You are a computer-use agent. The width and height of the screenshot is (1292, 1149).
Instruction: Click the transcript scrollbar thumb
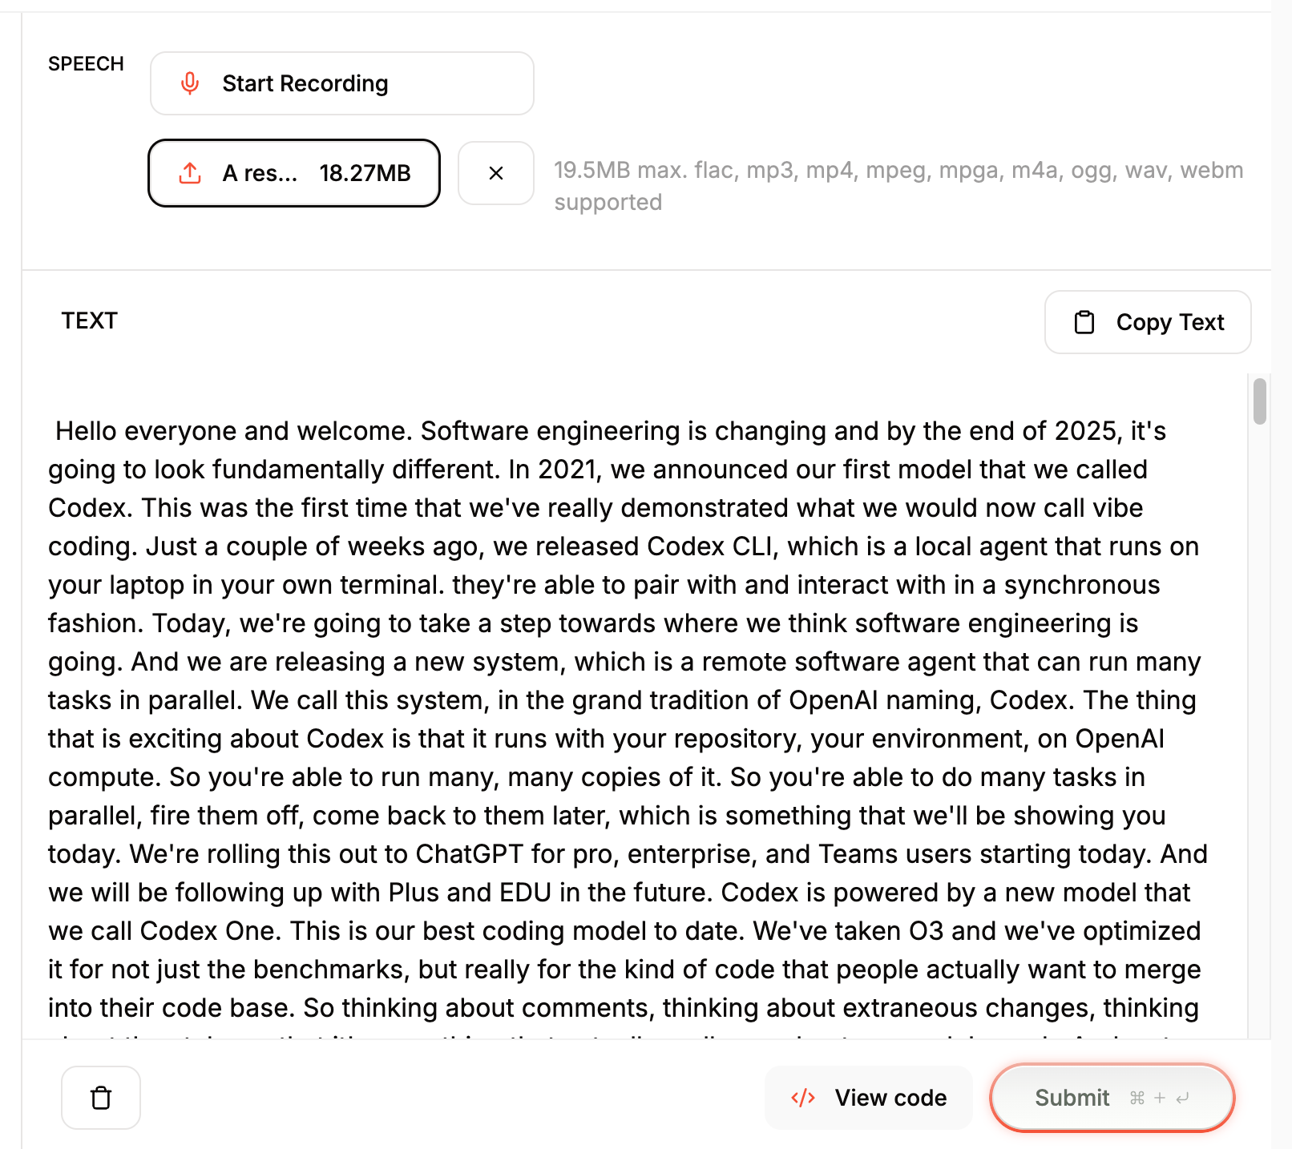(x=1260, y=401)
